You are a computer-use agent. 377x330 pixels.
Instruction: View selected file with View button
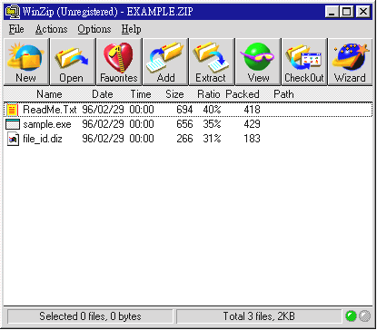tap(258, 62)
